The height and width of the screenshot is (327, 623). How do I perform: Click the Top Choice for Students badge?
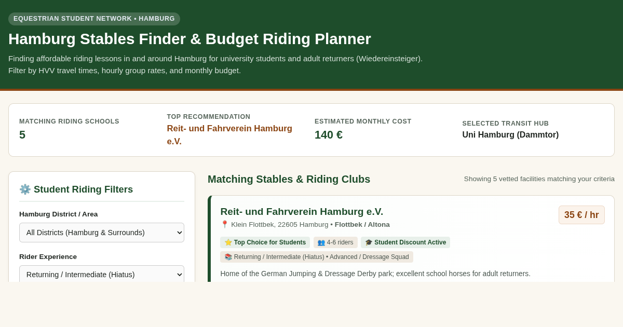pyautogui.click(x=265, y=242)
